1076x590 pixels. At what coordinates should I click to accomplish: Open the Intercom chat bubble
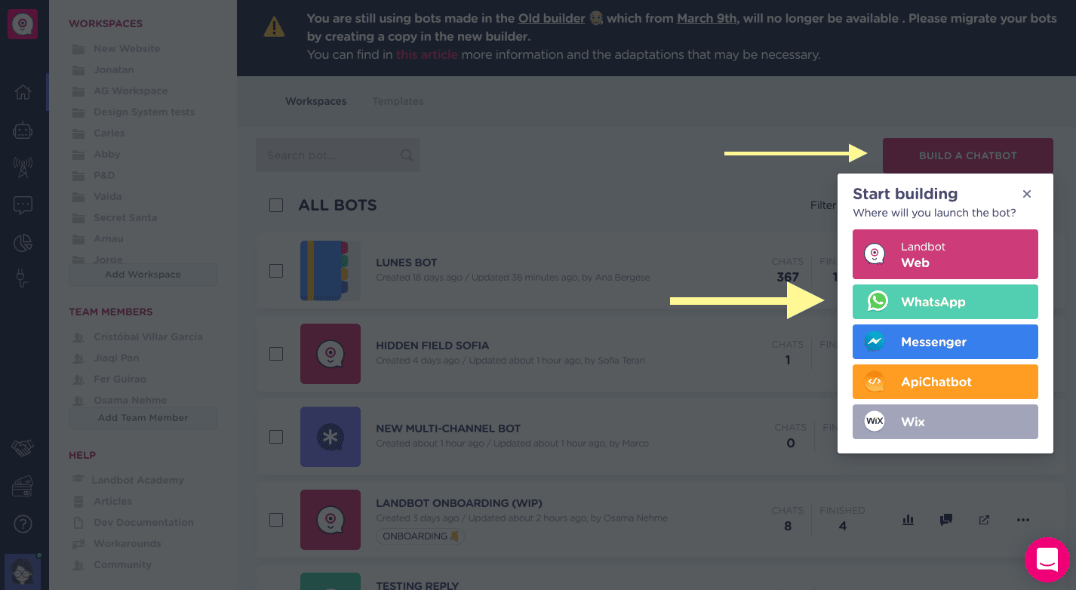1047,559
